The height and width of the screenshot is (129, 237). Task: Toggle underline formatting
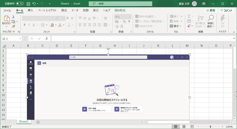(33, 25)
